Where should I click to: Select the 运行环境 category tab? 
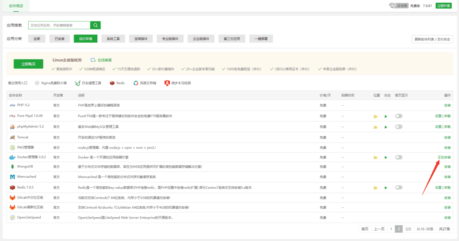86,39
